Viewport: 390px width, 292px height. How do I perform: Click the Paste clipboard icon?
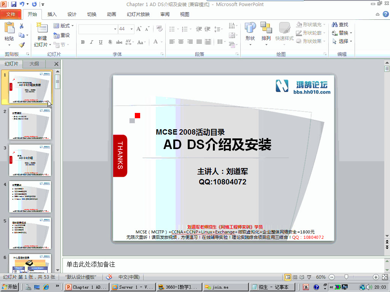(x=9, y=28)
